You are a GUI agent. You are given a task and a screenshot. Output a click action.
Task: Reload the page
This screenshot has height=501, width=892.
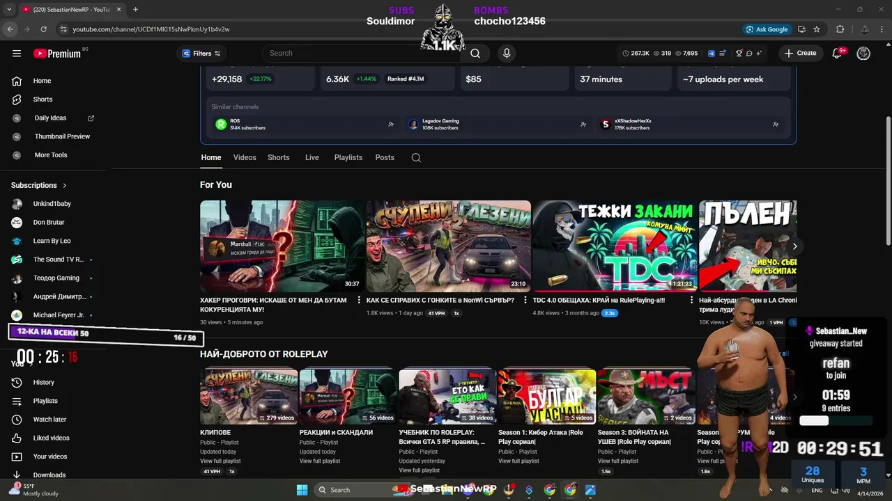(x=44, y=29)
